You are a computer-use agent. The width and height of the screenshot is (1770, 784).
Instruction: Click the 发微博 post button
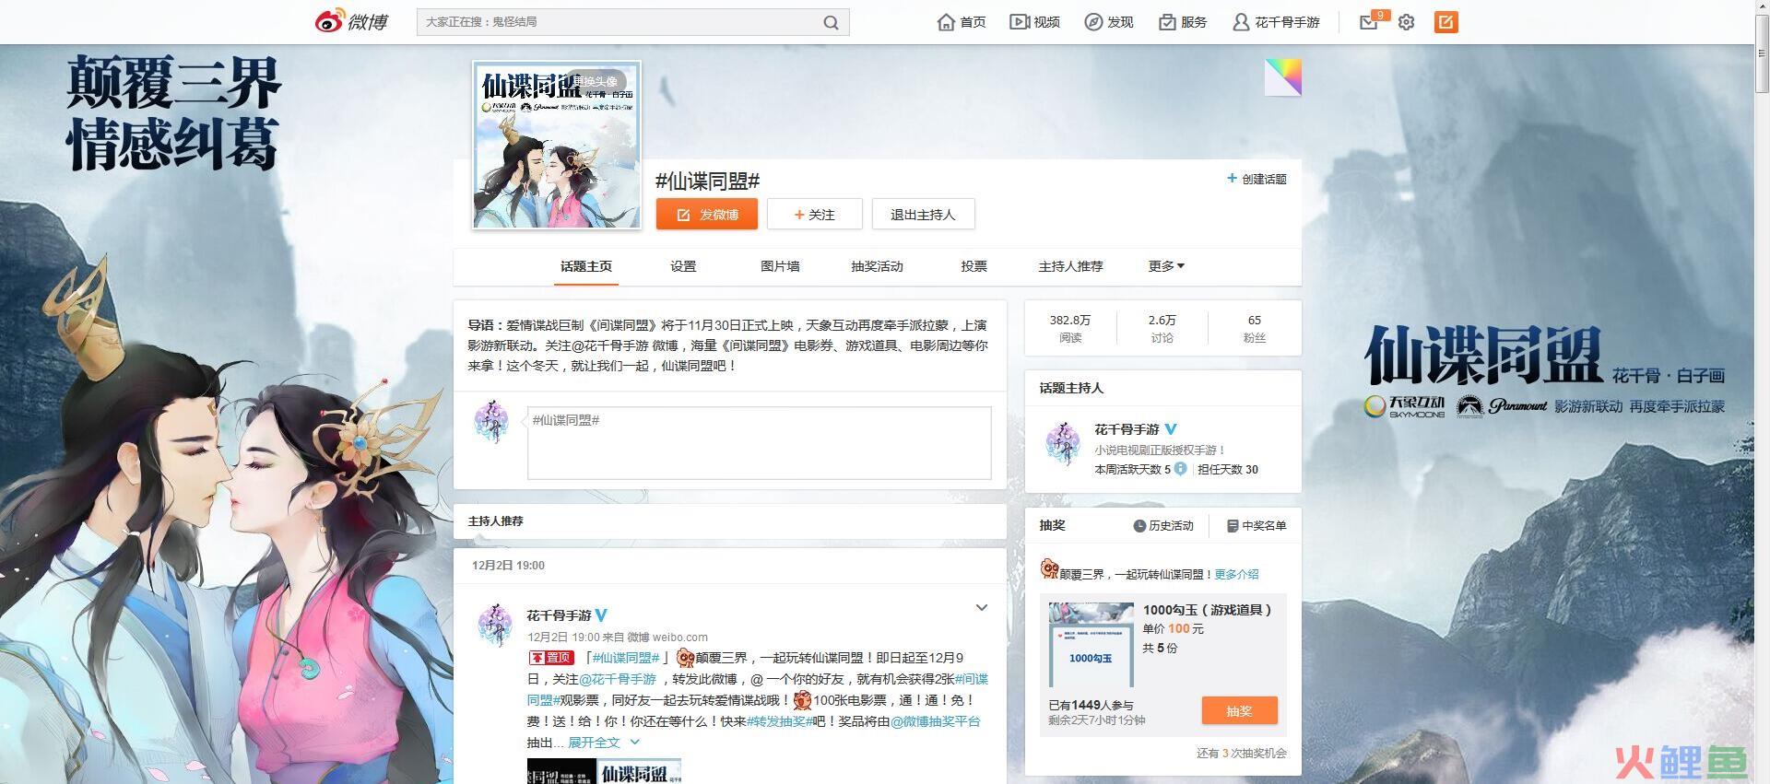pyautogui.click(x=707, y=215)
